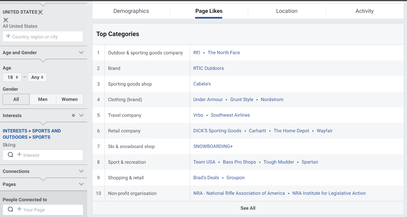
Task: Select All genders option
Action: coord(16,99)
